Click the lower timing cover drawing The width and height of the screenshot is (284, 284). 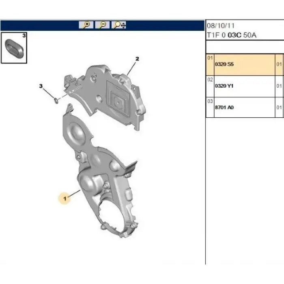[x=101, y=171]
